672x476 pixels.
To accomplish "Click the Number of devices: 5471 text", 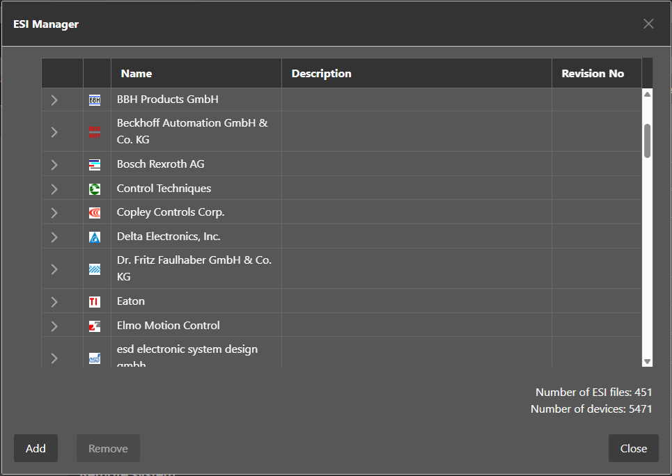I will coord(591,408).
